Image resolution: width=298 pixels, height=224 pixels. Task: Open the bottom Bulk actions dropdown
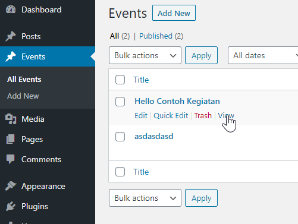pyautogui.click(x=145, y=198)
